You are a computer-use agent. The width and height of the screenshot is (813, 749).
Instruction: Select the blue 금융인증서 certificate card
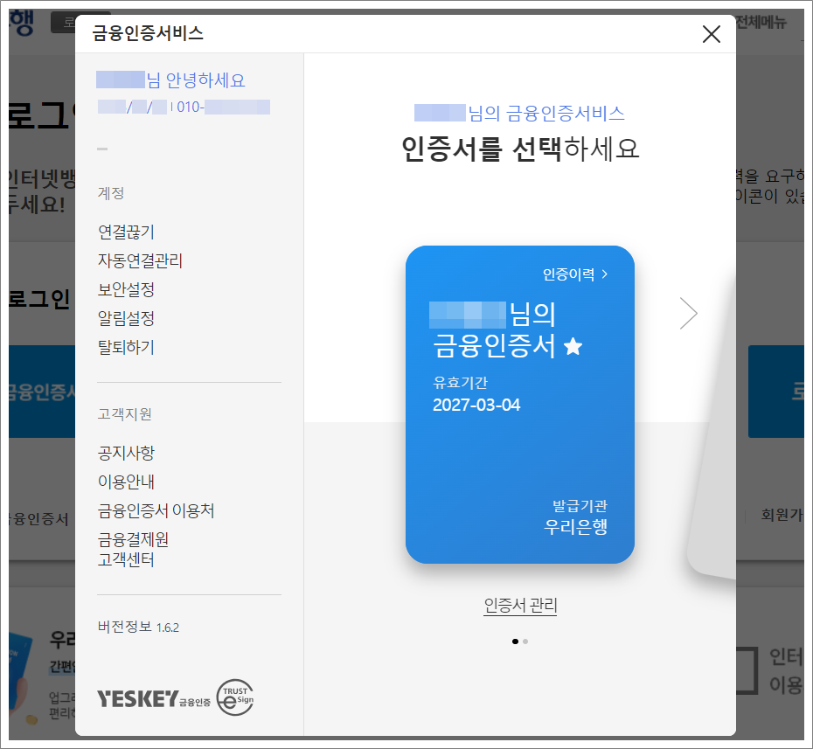click(x=519, y=405)
